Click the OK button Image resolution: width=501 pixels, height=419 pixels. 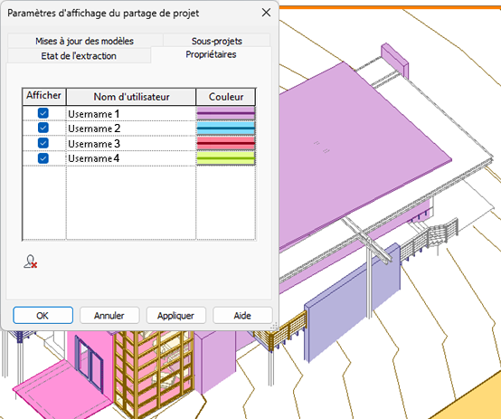click(43, 316)
